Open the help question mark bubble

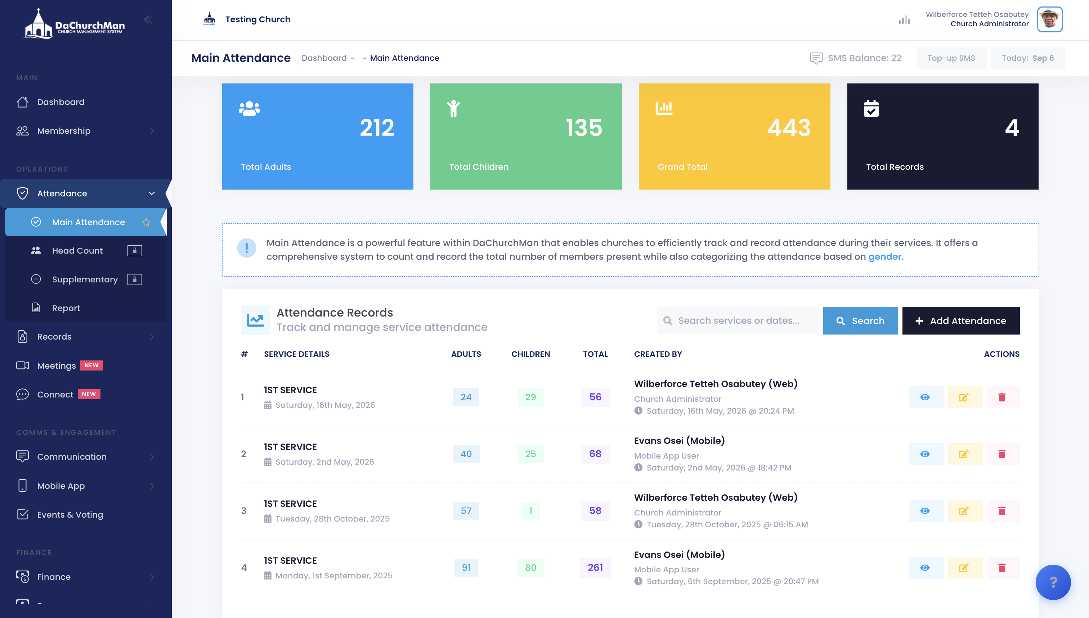pyautogui.click(x=1053, y=582)
